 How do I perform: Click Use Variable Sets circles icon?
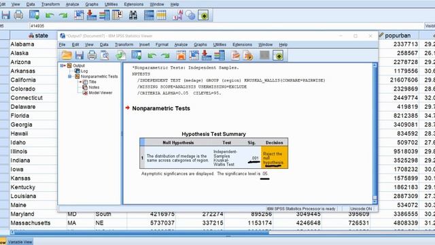click(190, 15)
